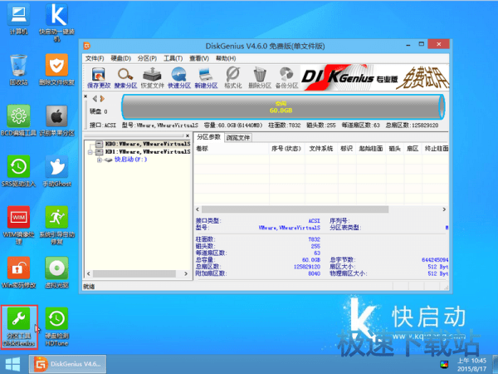Viewport: 498px width, 374px height.
Task: Open the 回收站 recycle bin icon
Action: pyautogui.click(x=19, y=70)
